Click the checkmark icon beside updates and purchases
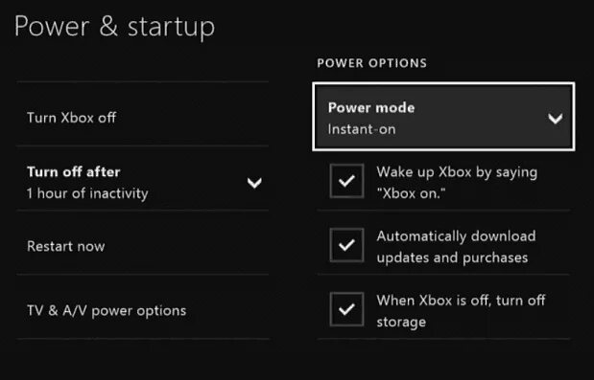Screen dimensions: 594x380 pyautogui.click(x=346, y=245)
